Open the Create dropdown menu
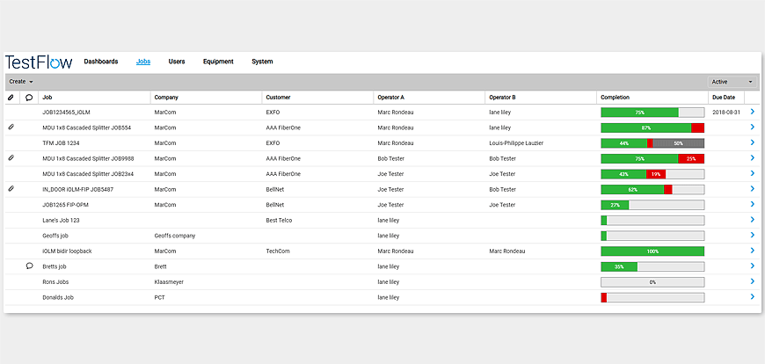The height and width of the screenshot is (364, 765). (21, 82)
